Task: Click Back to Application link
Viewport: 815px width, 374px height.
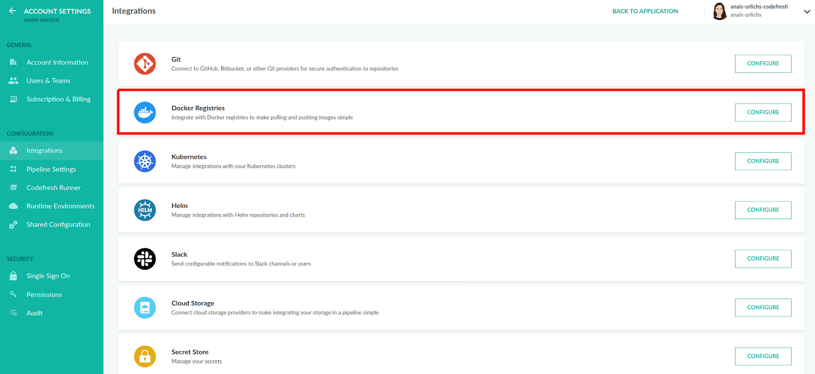Action: pos(645,11)
